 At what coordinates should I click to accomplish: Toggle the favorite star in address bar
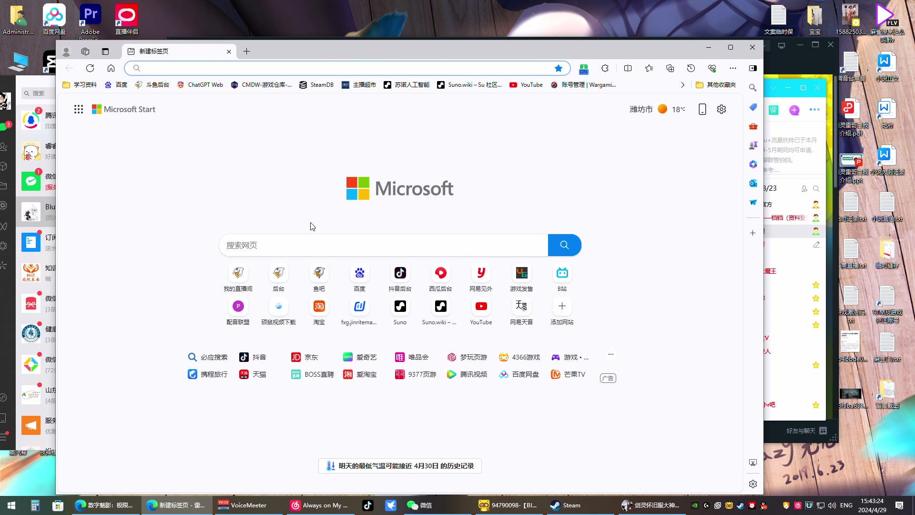pos(559,68)
